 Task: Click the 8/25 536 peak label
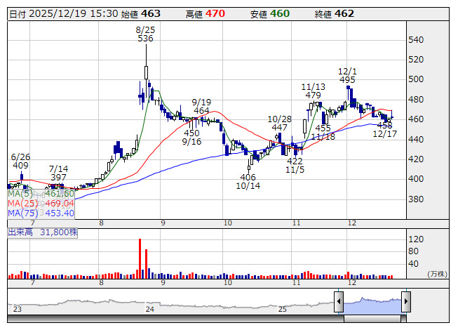click(x=145, y=34)
